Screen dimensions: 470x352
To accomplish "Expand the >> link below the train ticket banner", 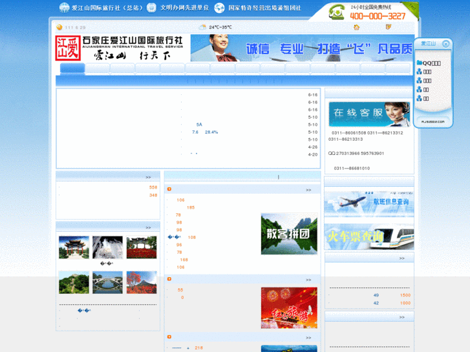I will [x=401, y=258].
